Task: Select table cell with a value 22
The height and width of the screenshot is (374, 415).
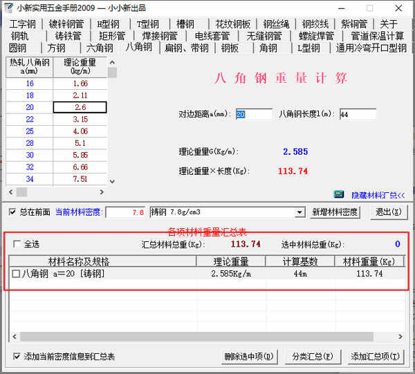Action: (x=30, y=120)
